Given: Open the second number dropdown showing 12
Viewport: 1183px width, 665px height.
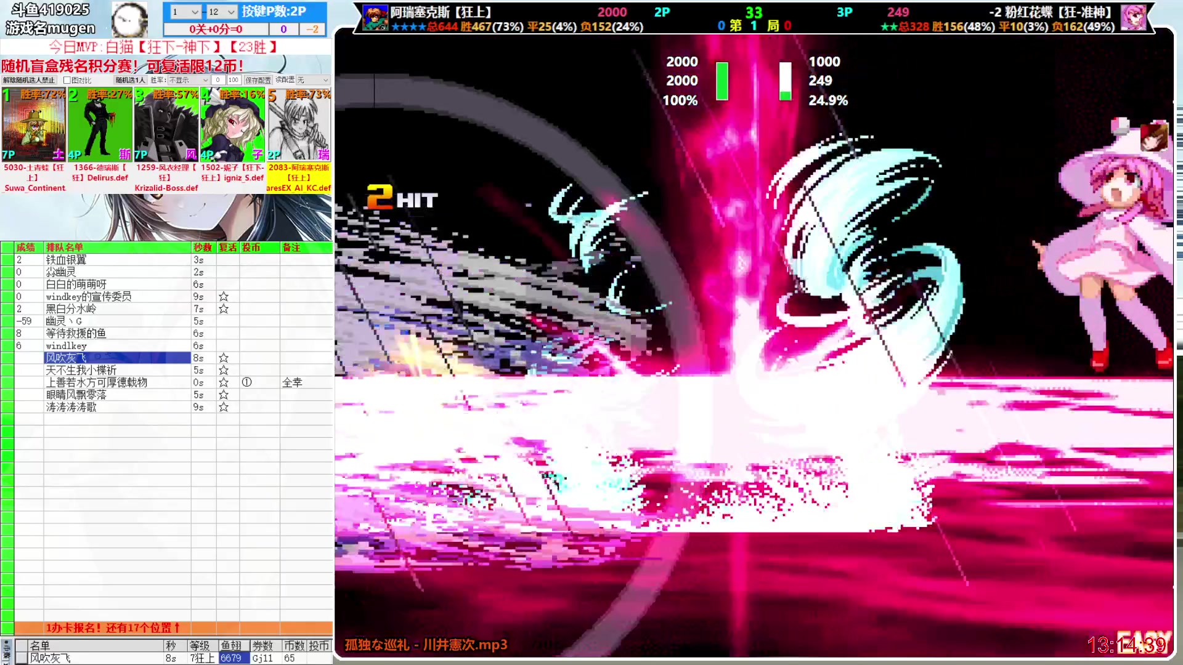Looking at the screenshot, I should [222, 12].
